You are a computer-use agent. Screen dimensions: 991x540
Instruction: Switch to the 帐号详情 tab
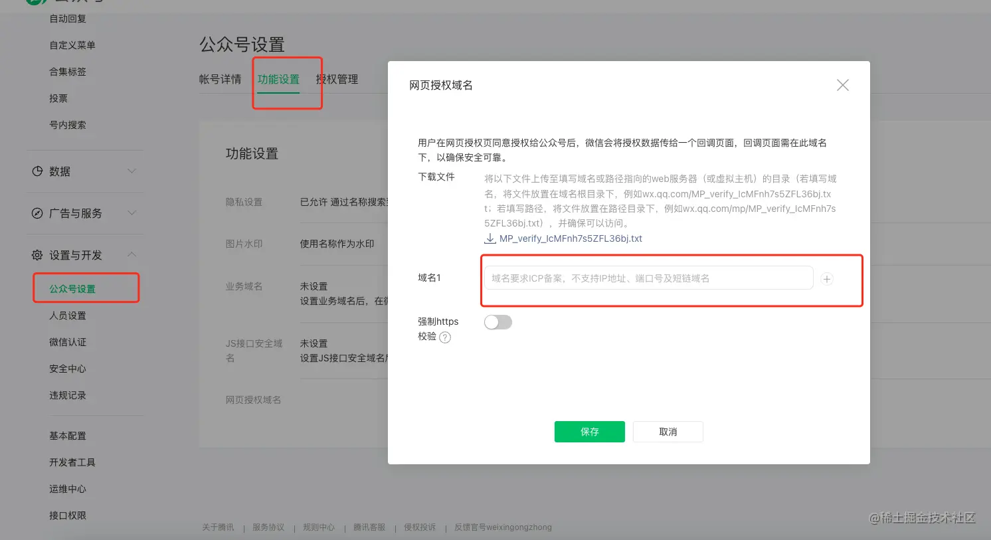220,79
